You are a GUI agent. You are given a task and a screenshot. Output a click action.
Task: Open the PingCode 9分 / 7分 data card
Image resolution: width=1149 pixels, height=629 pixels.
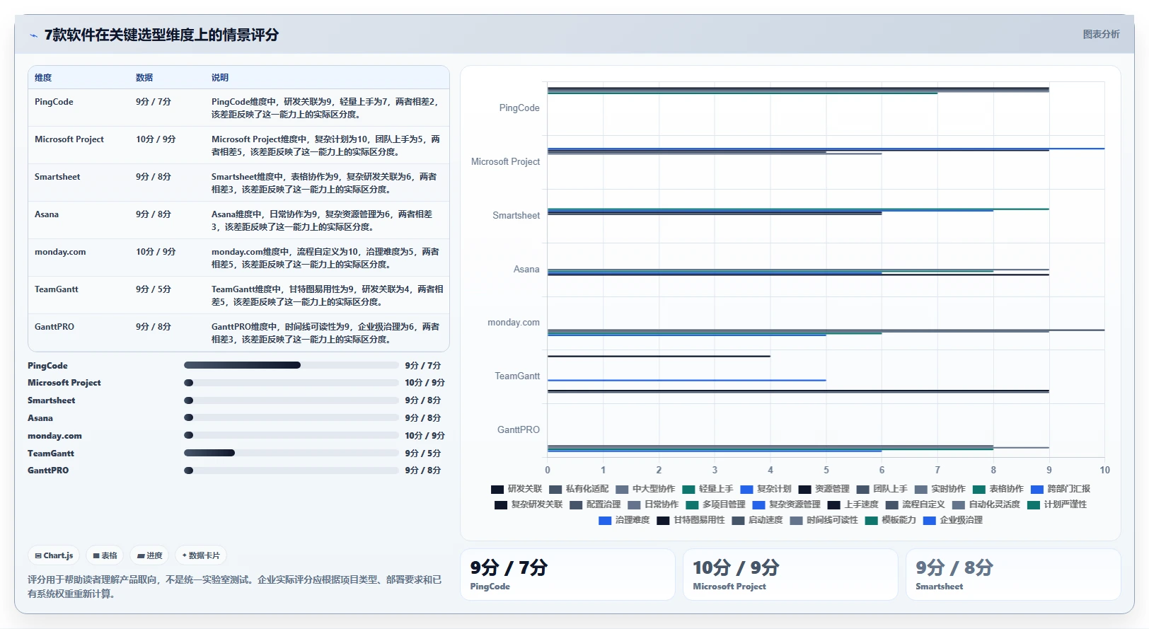(x=567, y=575)
